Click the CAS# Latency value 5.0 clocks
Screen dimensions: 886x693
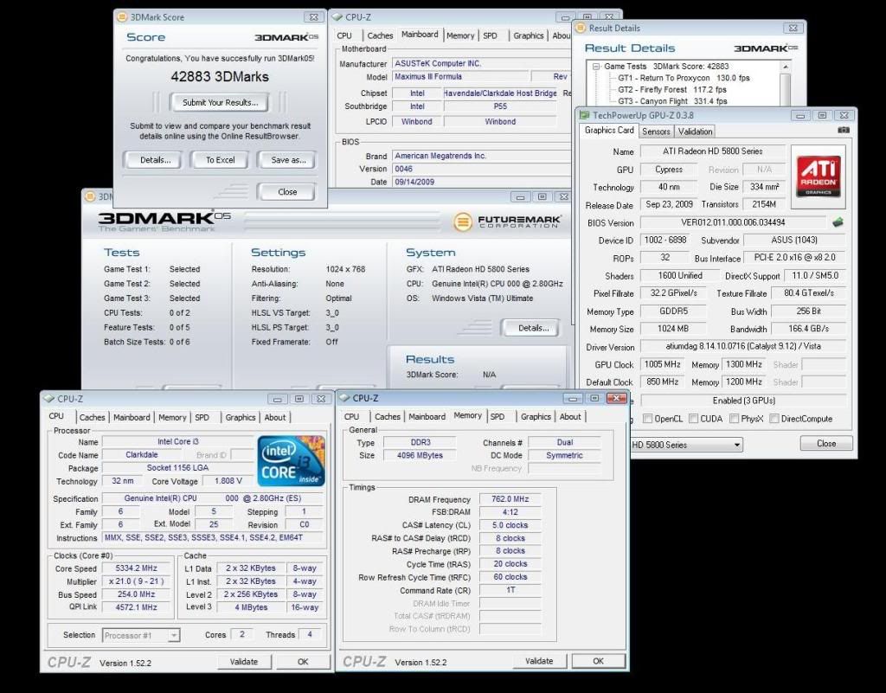point(510,525)
